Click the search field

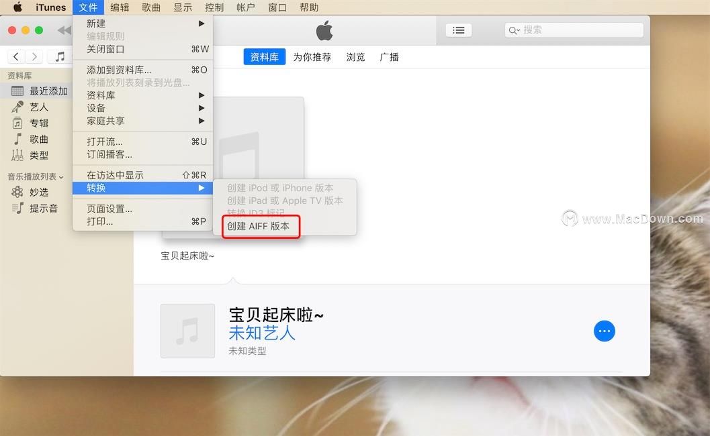coord(574,30)
